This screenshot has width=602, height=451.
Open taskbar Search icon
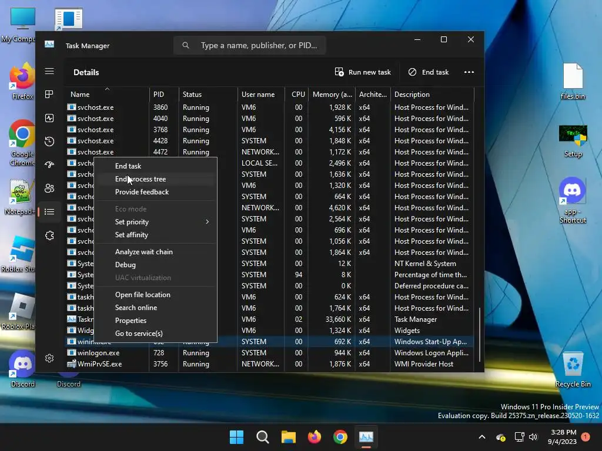263,437
